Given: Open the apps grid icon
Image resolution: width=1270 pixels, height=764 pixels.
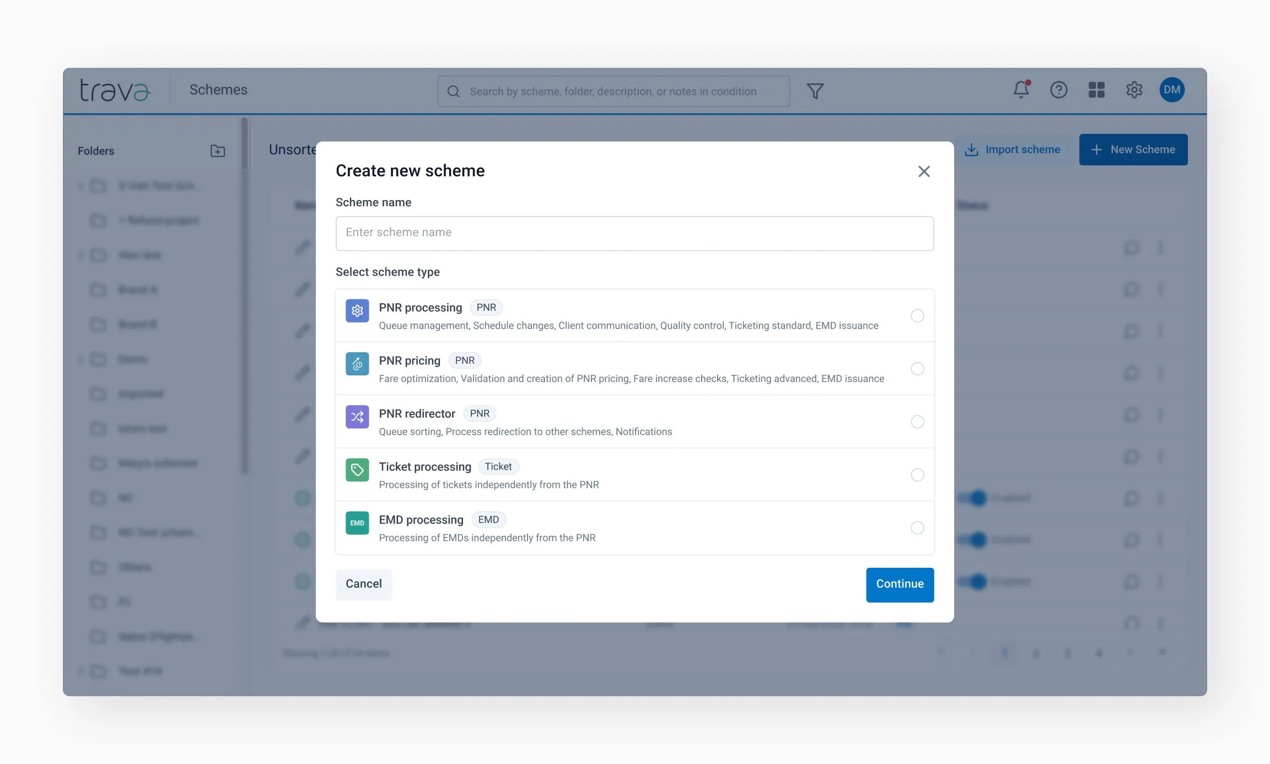Looking at the screenshot, I should (1096, 90).
